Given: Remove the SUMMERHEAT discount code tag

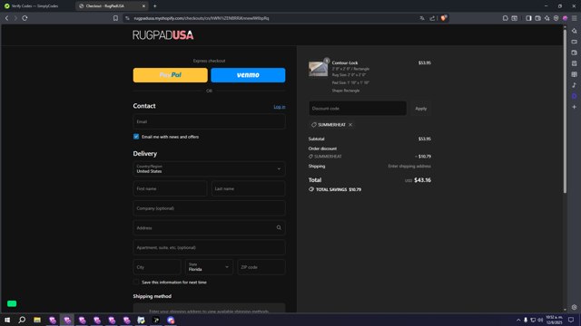Looking at the screenshot, I should click(x=350, y=125).
